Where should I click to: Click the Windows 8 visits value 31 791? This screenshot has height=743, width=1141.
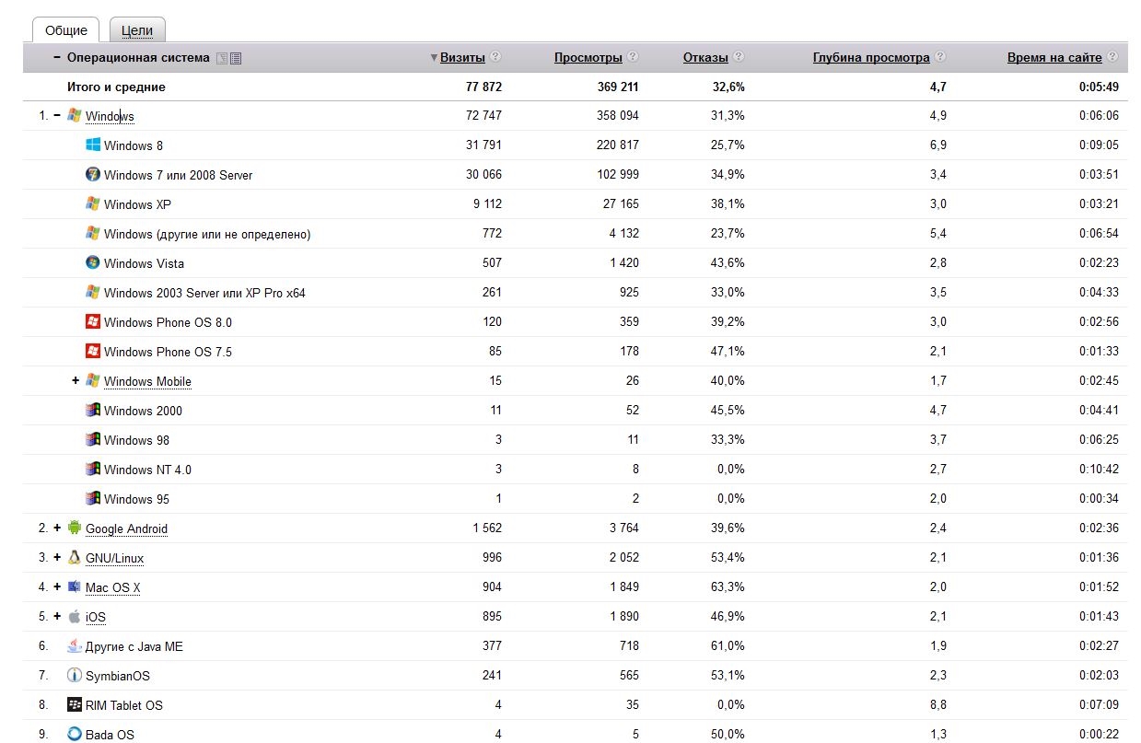pos(484,145)
